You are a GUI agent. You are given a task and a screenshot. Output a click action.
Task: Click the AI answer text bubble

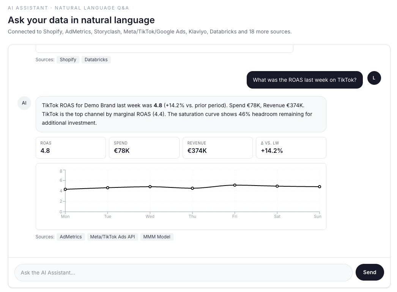(181, 114)
